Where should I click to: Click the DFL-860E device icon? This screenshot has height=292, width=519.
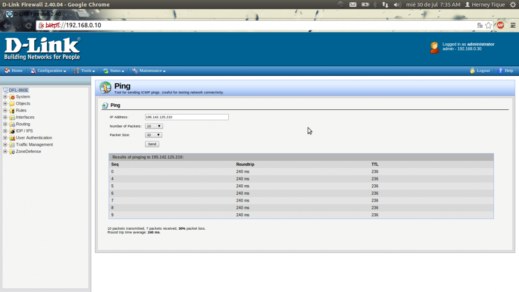pos(6,90)
